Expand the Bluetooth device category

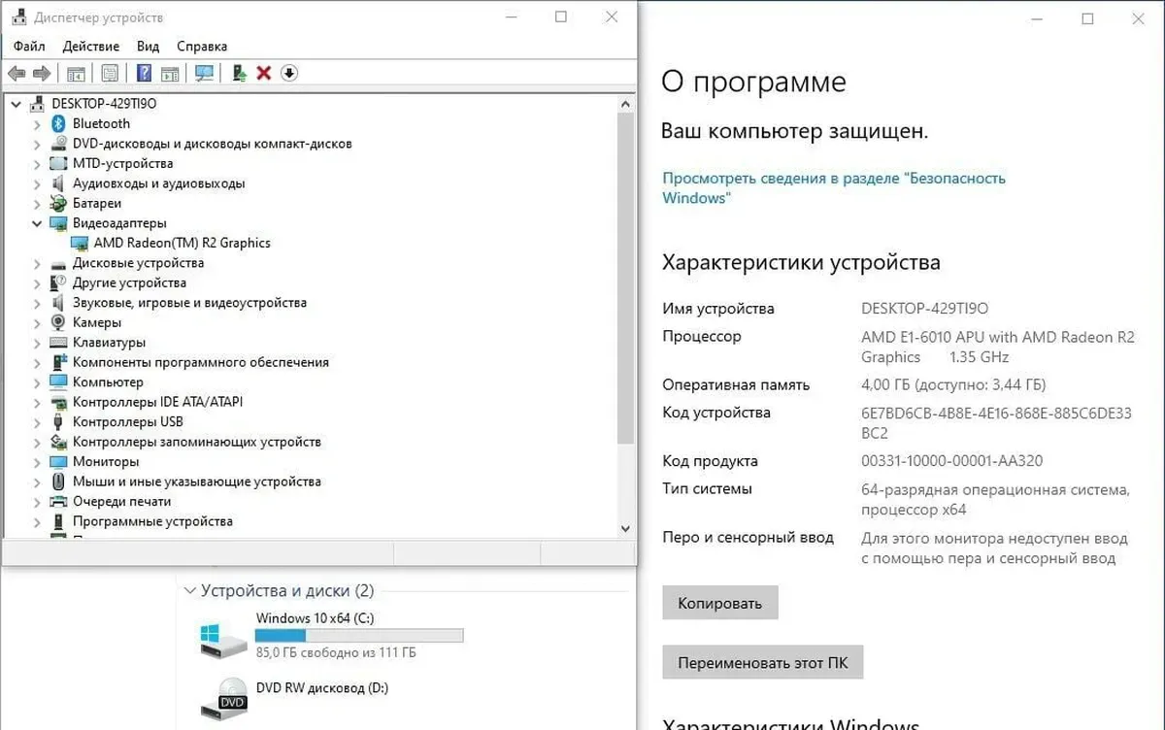coord(37,124)
